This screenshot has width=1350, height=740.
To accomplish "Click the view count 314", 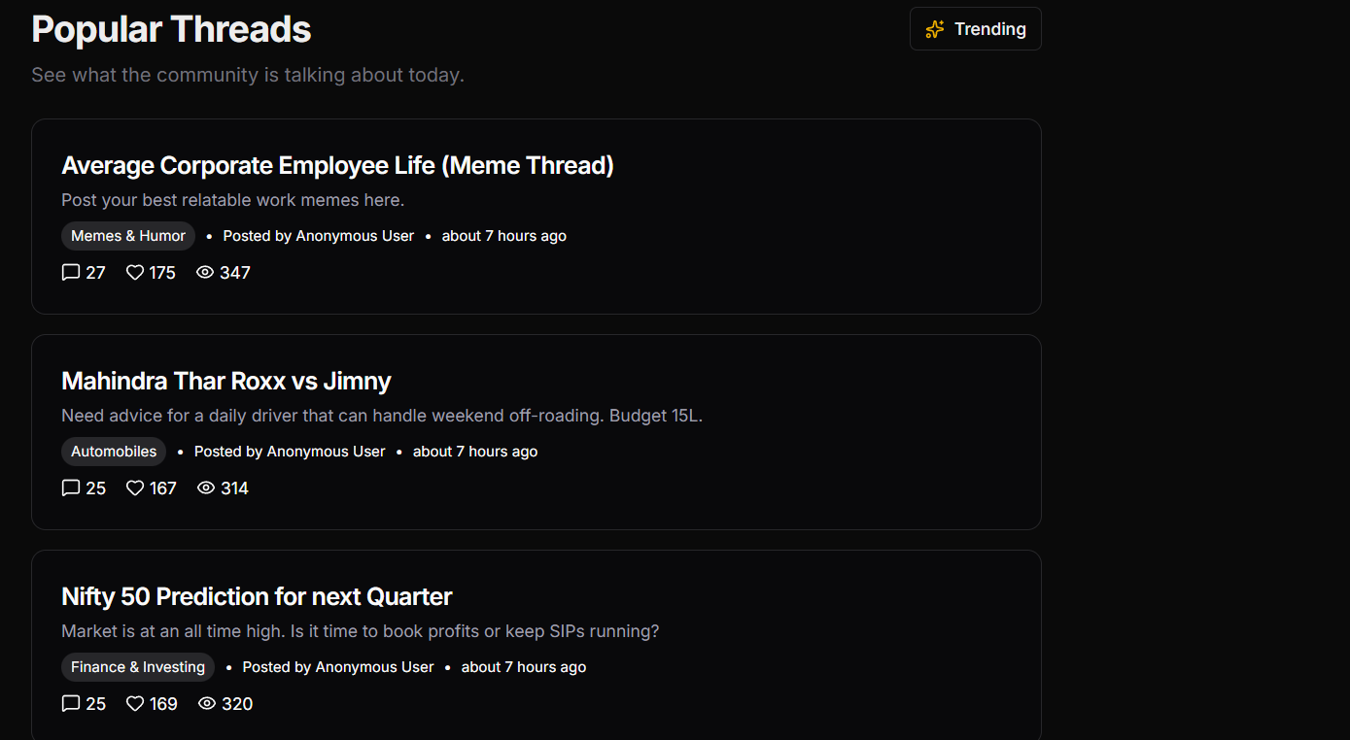I will (x=234, y=488).
